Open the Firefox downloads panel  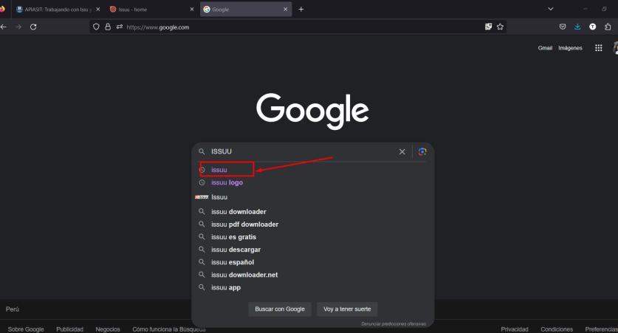[577, 27]
